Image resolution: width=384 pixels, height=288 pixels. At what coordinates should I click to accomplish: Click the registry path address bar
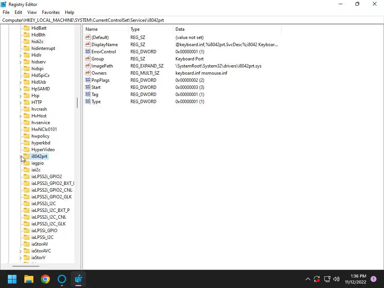(192, 20)
